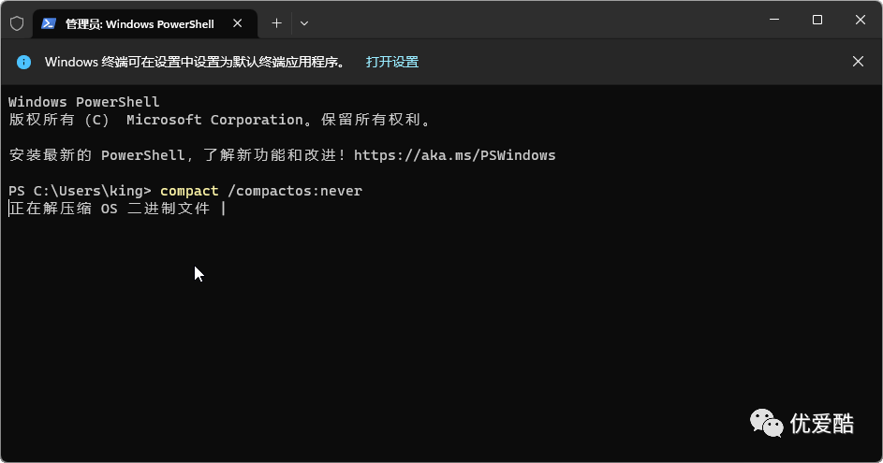Click the 'Windows PowerShell' header line

click(x=84, y=102)
